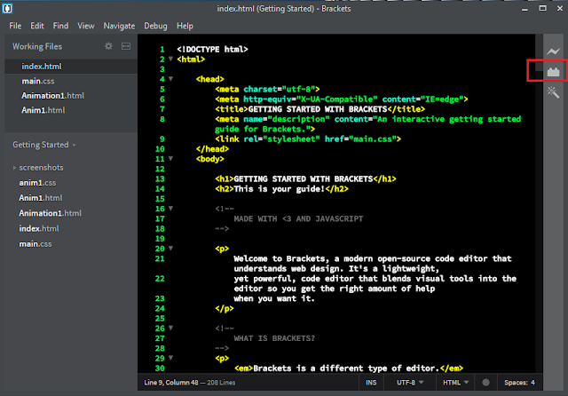This screenshot has height=396, width=568.
Task: Click line number 30 in the gutter
Action: click(x=160, y=368)
